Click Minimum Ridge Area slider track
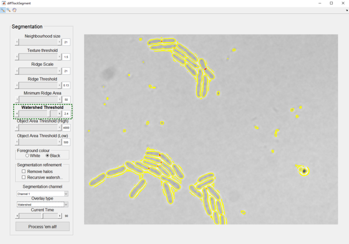Viewport: 349px width, 244px height. [x=38, y=99]
